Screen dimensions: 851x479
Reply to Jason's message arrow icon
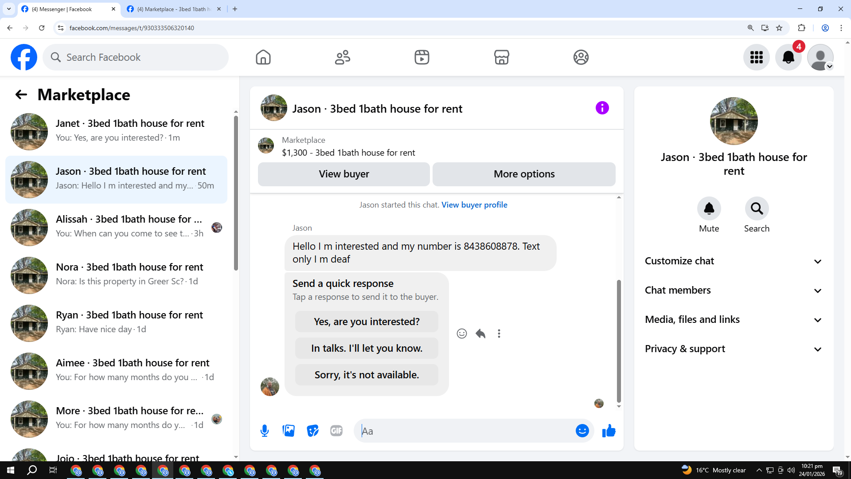(480, 334)
